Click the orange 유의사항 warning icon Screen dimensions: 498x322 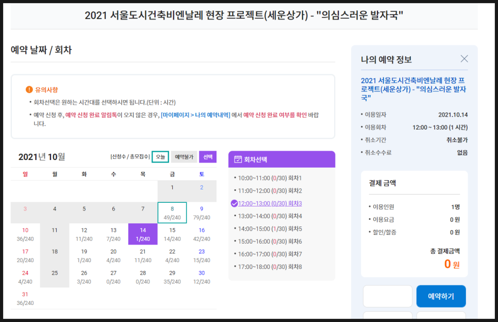29,90
